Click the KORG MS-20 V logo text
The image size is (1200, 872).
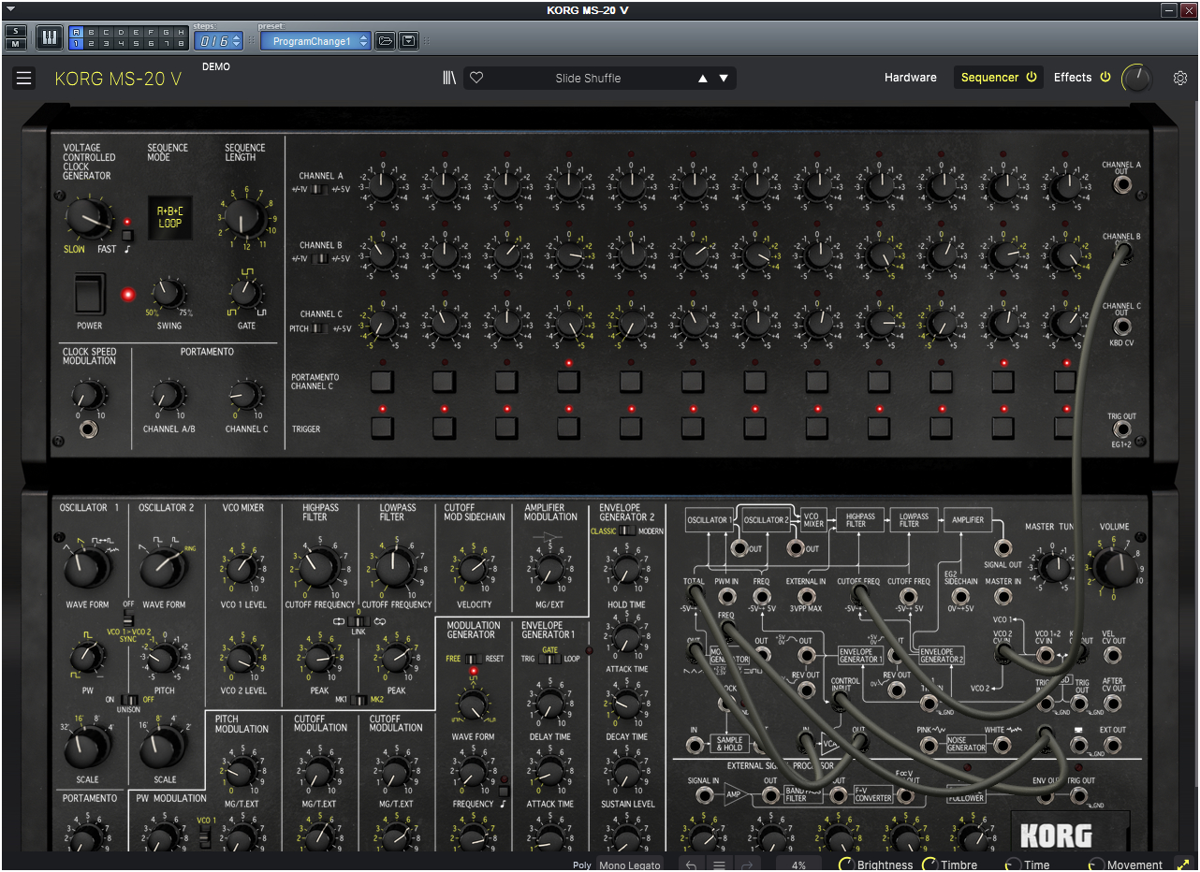pos(119,80)
